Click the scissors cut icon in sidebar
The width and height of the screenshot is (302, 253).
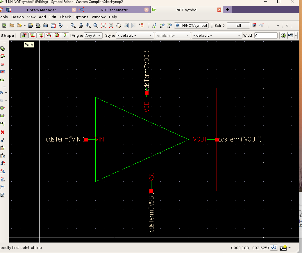click(x=3, y=140)
